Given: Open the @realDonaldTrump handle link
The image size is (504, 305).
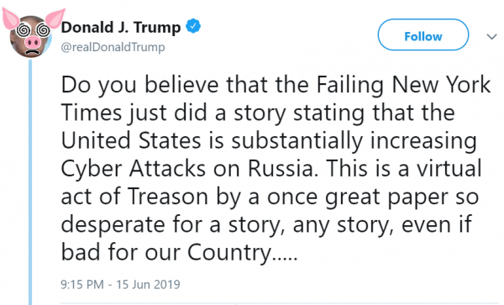Looking at the screenshot, I should [113, 47].
